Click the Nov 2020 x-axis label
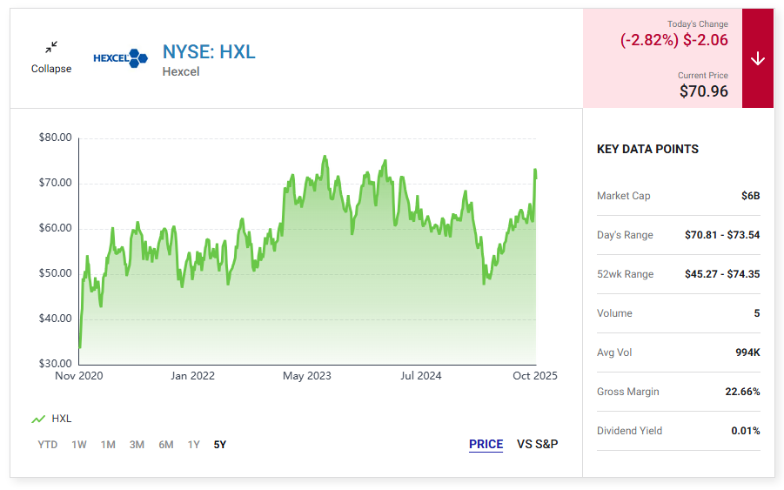Image resolution: width=784 pixels, height=490 pixels. coord(79,376)
